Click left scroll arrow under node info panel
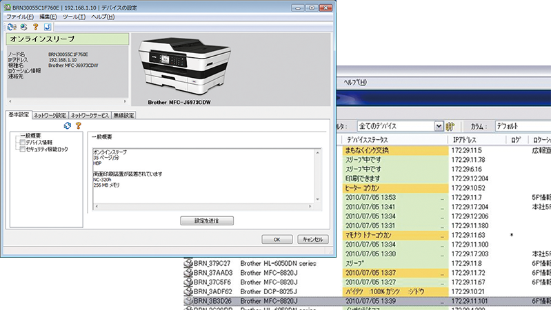Viewport: 551px width, 310px height. click(x=10, y=101)
